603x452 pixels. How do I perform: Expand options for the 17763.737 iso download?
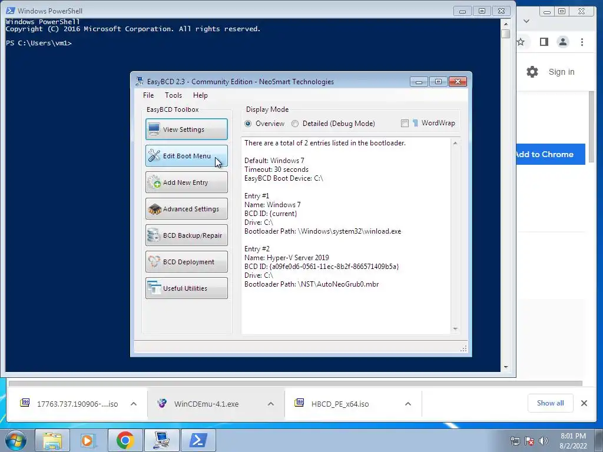(134, 404)
